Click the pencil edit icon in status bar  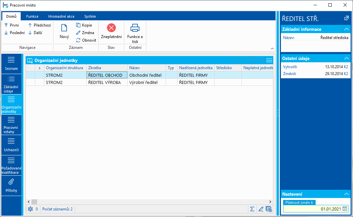(x=261, y=209)
